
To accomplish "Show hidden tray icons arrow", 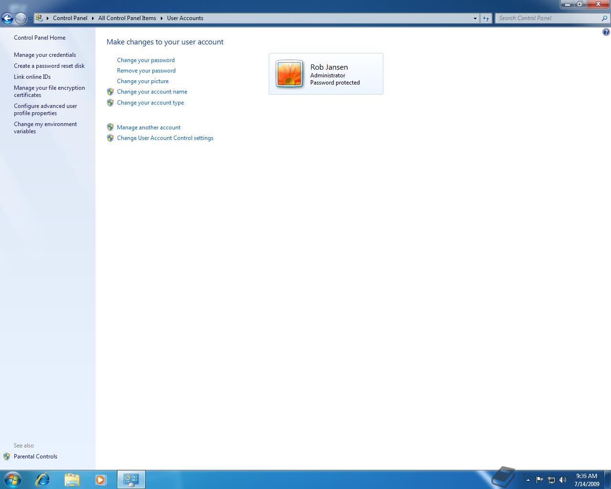I will point(528,480).
